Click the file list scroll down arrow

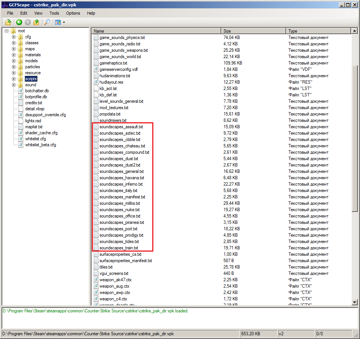355,302
